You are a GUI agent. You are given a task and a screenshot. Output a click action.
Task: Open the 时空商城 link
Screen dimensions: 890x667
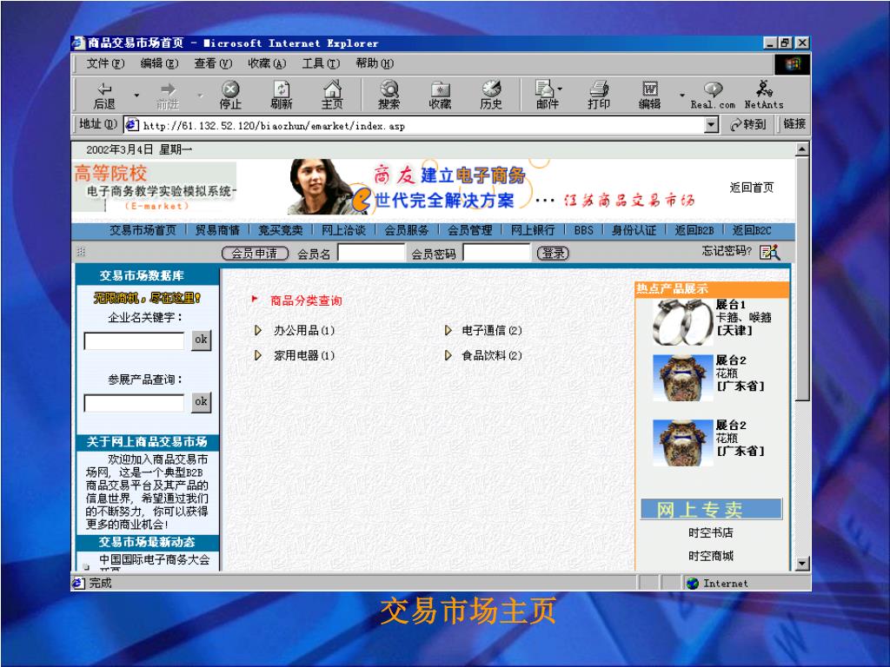pos(711,556)
